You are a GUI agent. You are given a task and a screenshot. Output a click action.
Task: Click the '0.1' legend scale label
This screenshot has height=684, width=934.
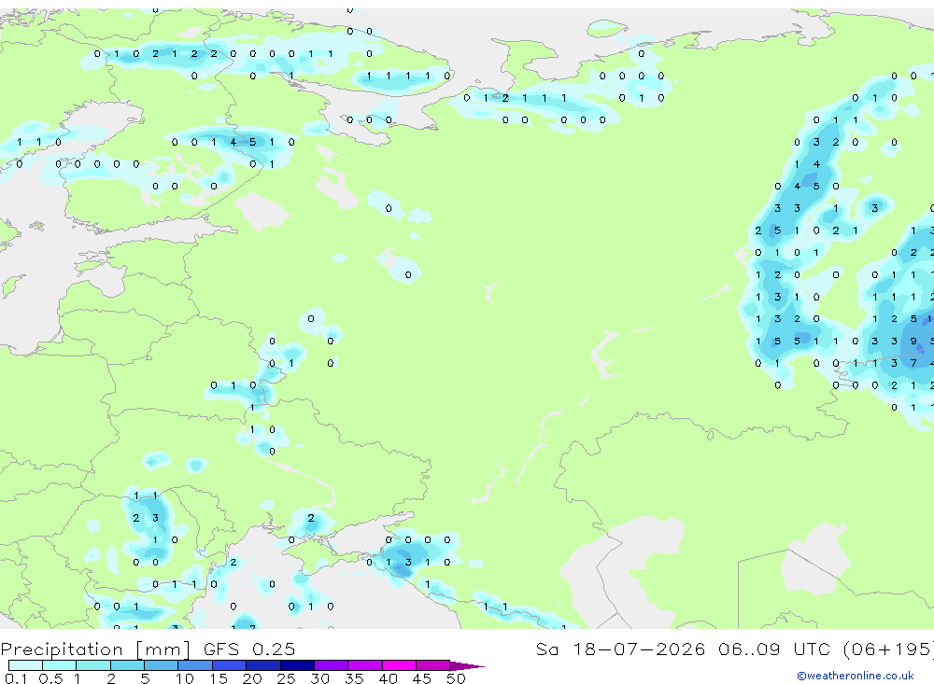pyautogui.click(x=16, y=678)
